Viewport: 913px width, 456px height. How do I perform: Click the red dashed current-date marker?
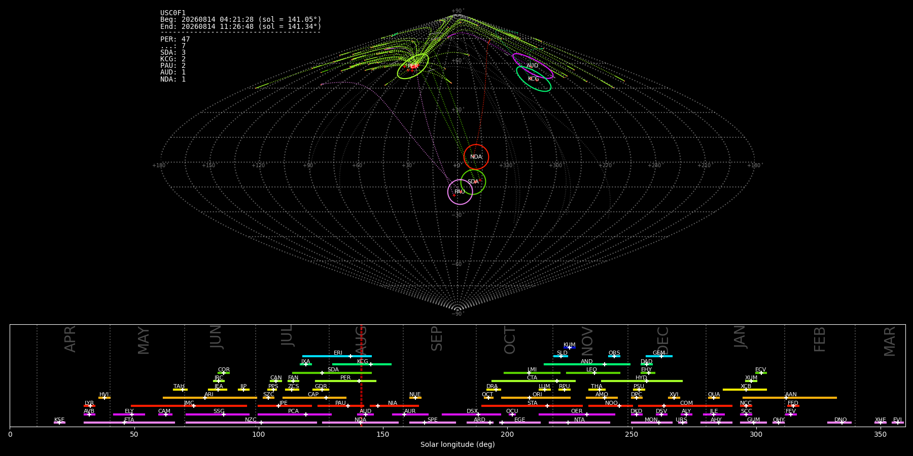coord(361,375)
